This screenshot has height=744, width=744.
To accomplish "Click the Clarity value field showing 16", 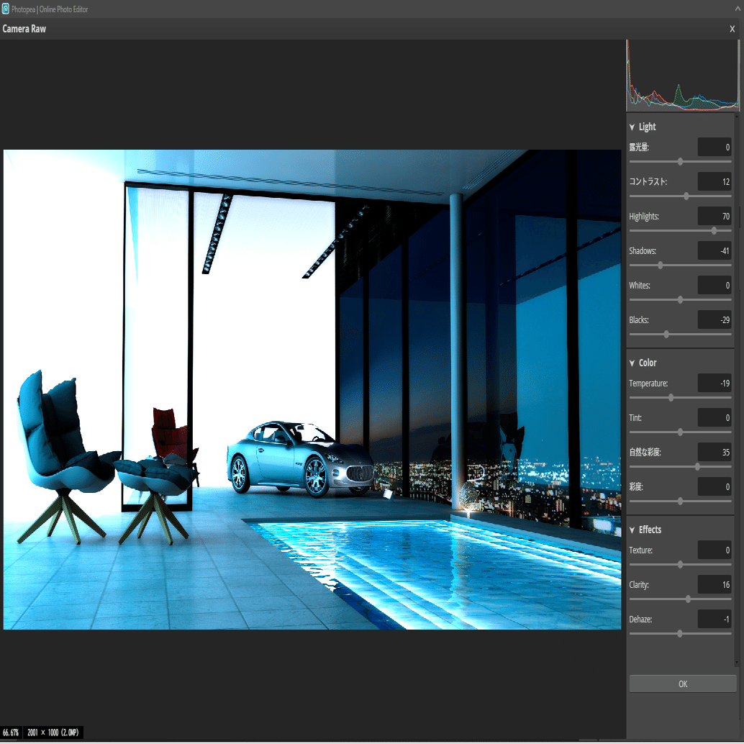I will coord(714,584).
